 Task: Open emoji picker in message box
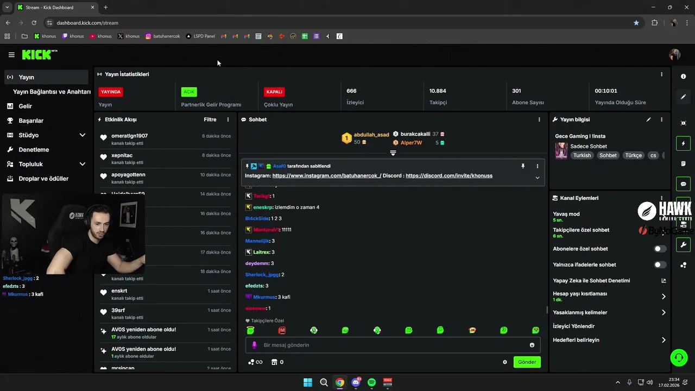coord(532,345)
